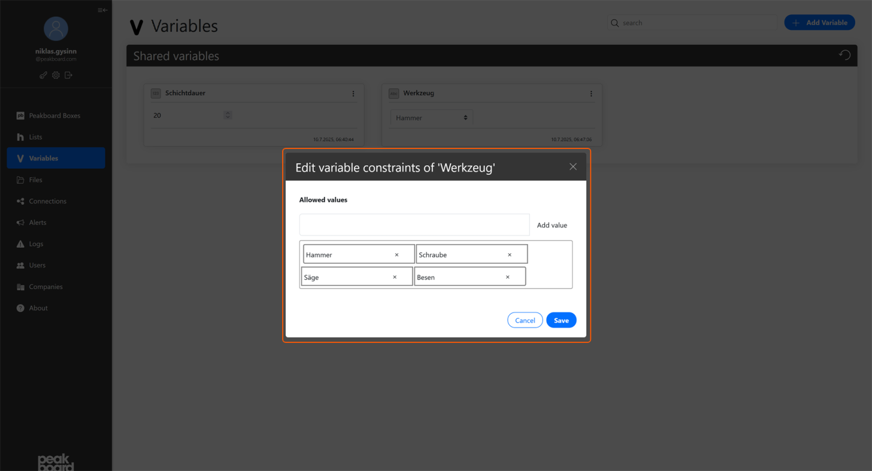Viewport: 872px width, 471px height.
Task: Collapse the sidebar navigation
Action: pos(102,10)
